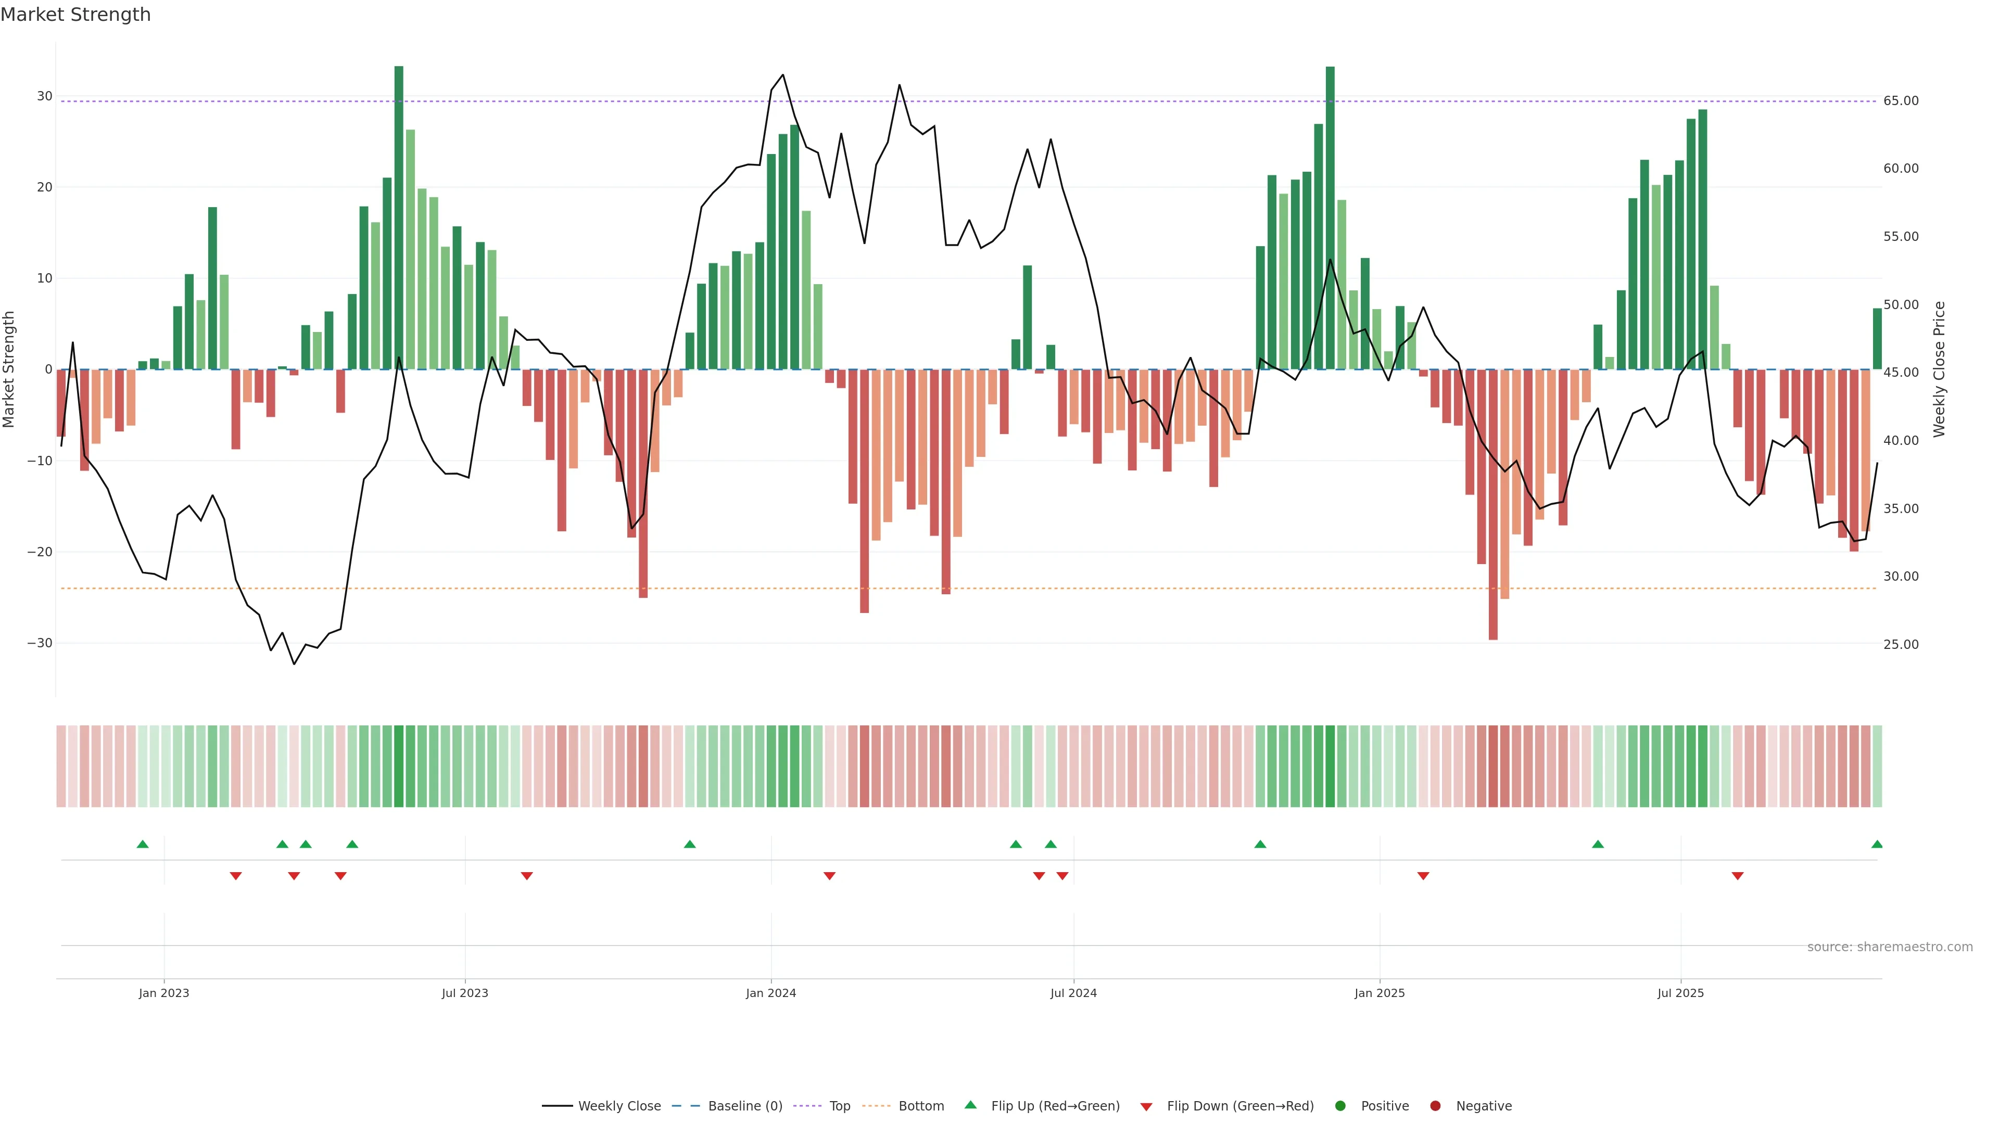Click the first flip-up triangle before Jan 2023
This screenshot has height=1124, width=1999.
143,844
